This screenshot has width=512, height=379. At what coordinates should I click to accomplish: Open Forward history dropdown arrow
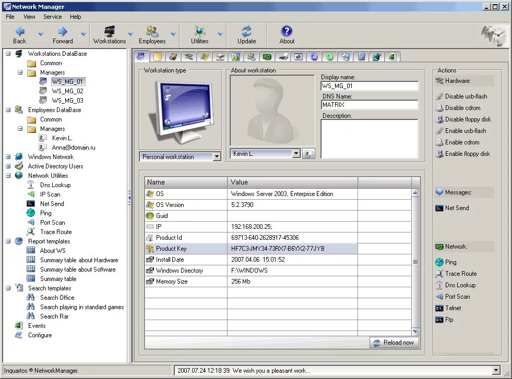pyautogui.click(x=84, y=34)
